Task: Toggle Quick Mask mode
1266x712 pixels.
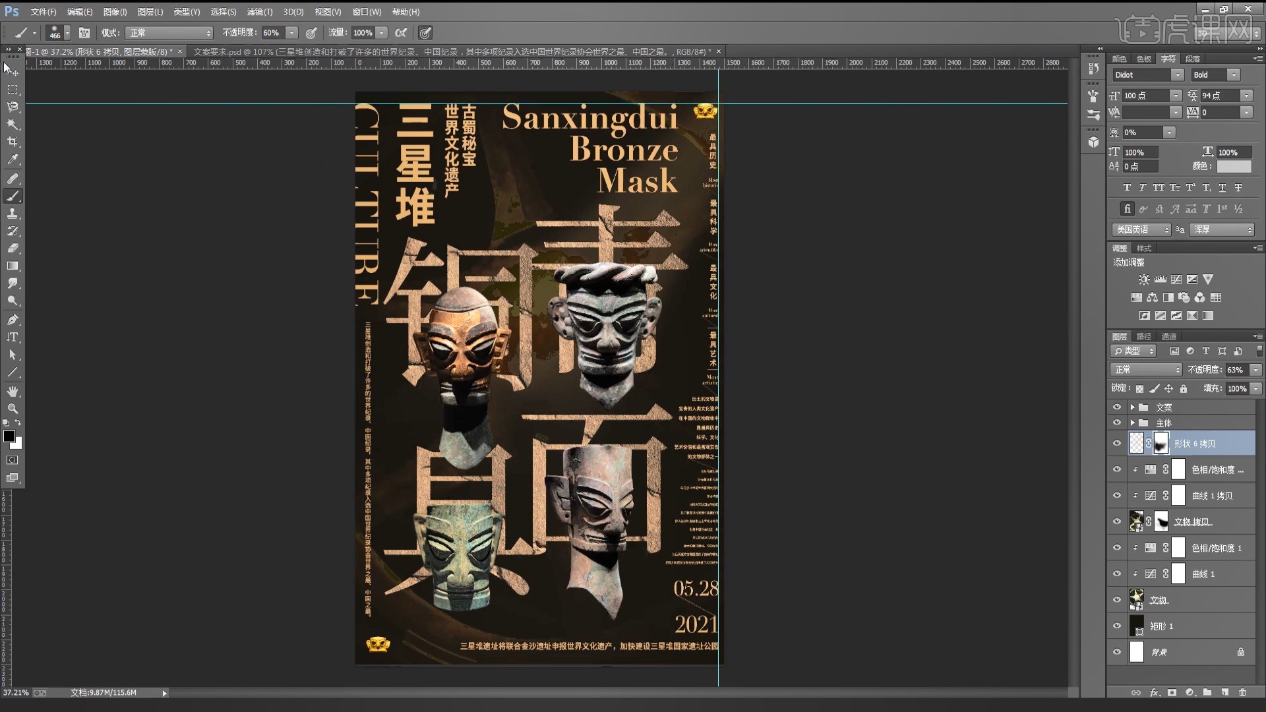Action: coord(12,460)
